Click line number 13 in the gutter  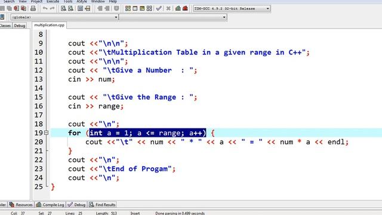pyautogui.click(x=38, y=79)
